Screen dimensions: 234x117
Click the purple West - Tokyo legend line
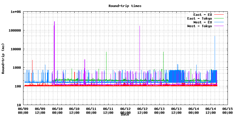pos(219,26)
